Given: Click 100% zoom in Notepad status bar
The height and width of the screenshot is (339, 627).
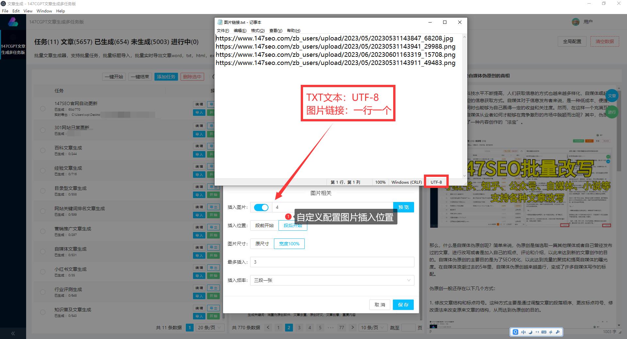Looking at the screenshot, I should 380,182.
